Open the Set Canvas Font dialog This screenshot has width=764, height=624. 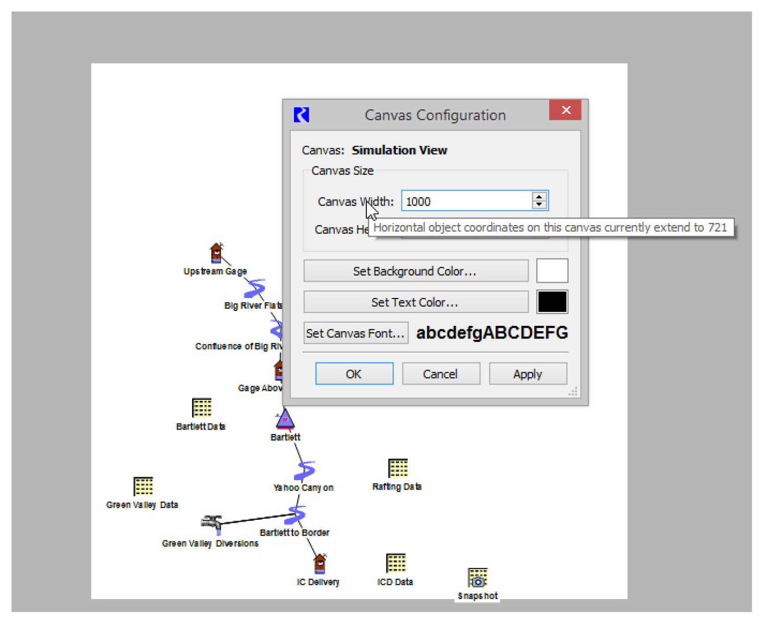[355, 333]
